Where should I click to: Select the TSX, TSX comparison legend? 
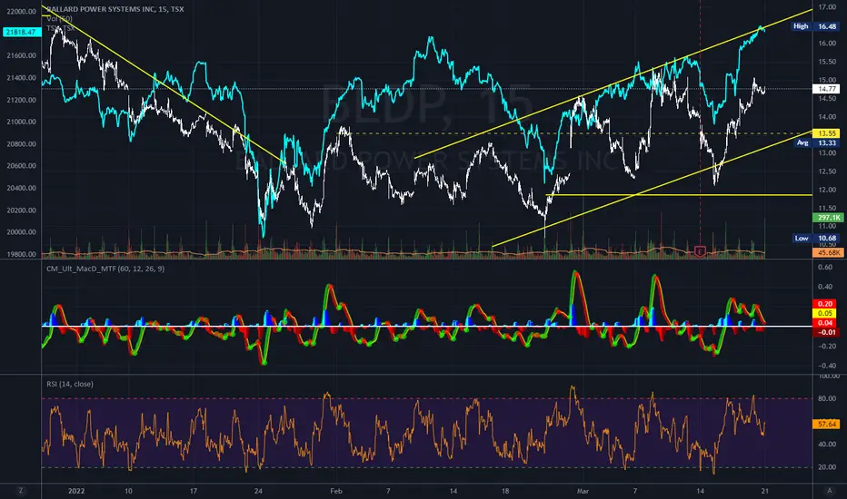[x=61, y=28]
